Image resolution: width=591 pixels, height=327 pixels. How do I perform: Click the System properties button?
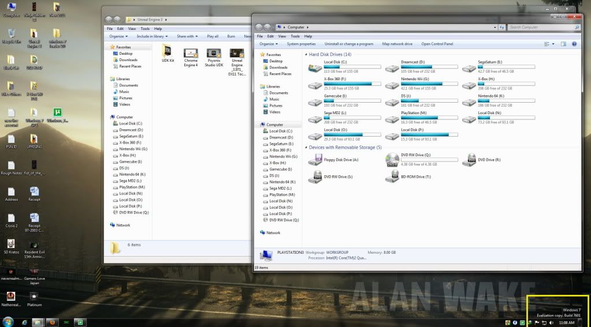pyautogui.click(x=301, y=44)
